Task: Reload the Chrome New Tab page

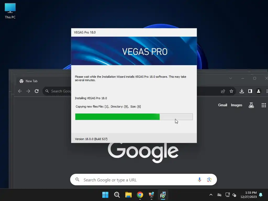Action: (x=37, y=91)
